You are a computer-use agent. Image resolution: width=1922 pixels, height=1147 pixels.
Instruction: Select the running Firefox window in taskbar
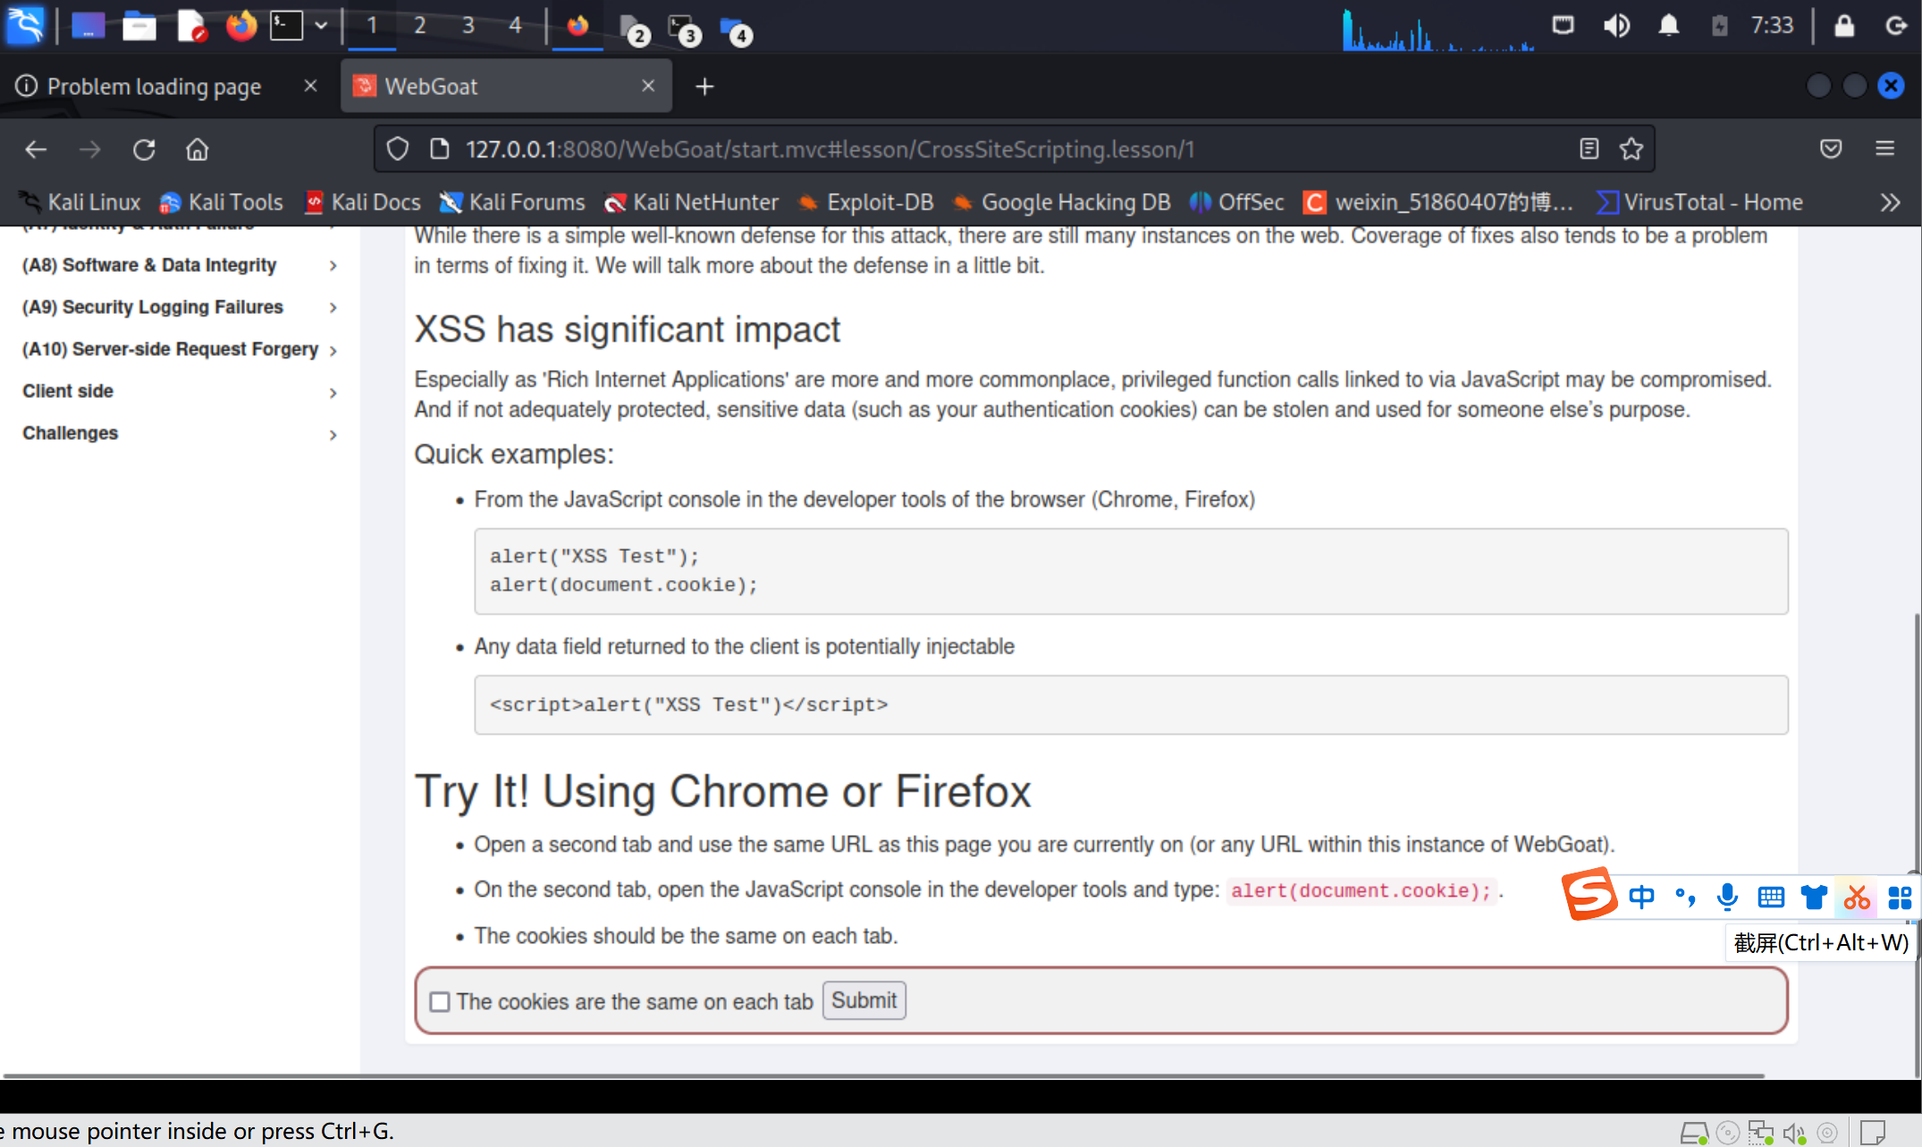577,25
